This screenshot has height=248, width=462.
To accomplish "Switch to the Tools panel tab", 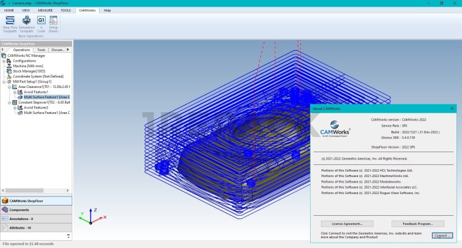I will pyautogui.click(x=41, y=50).
